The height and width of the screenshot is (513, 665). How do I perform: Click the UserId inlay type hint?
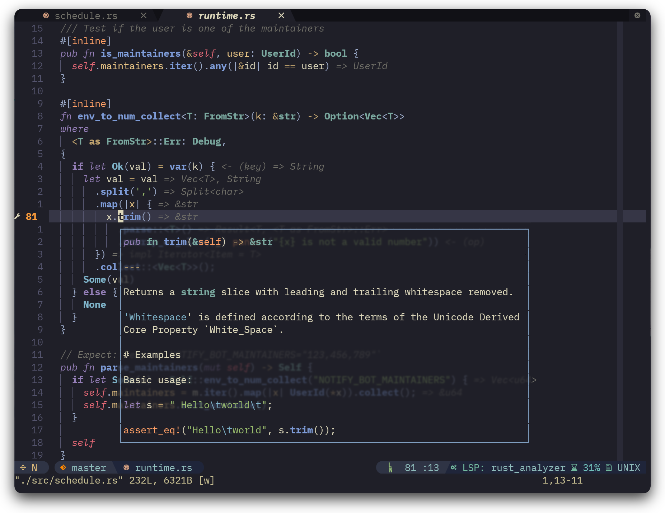pos(370,66)
